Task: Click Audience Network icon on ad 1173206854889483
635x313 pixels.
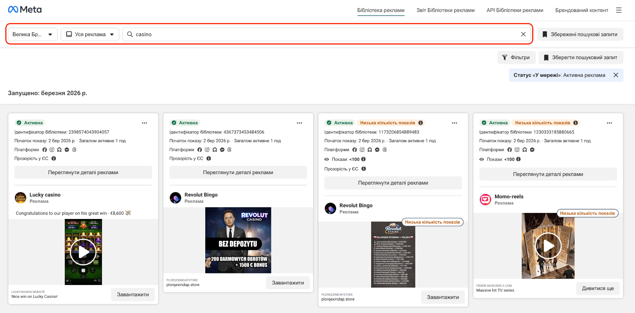Action: (370, 150)
